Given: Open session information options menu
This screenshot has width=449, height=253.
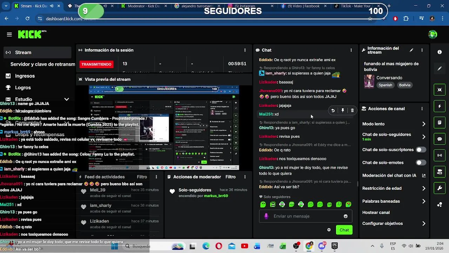Looking at the screenshot, I should point(245,50).
